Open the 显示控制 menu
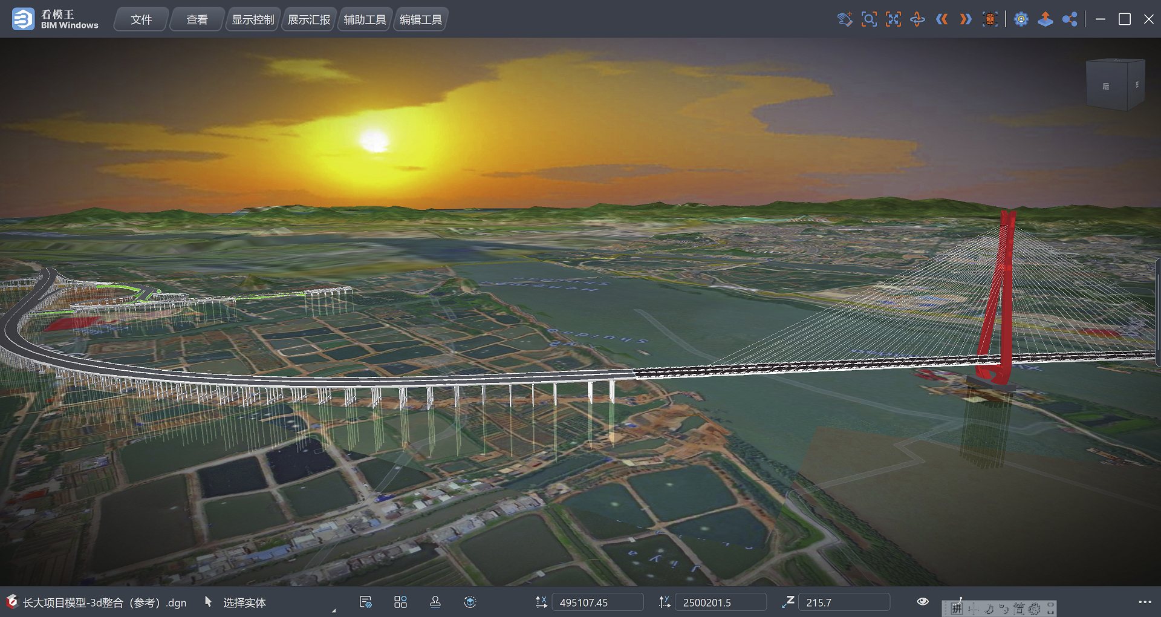The image size is (1161, 617). tap(253, 19)
